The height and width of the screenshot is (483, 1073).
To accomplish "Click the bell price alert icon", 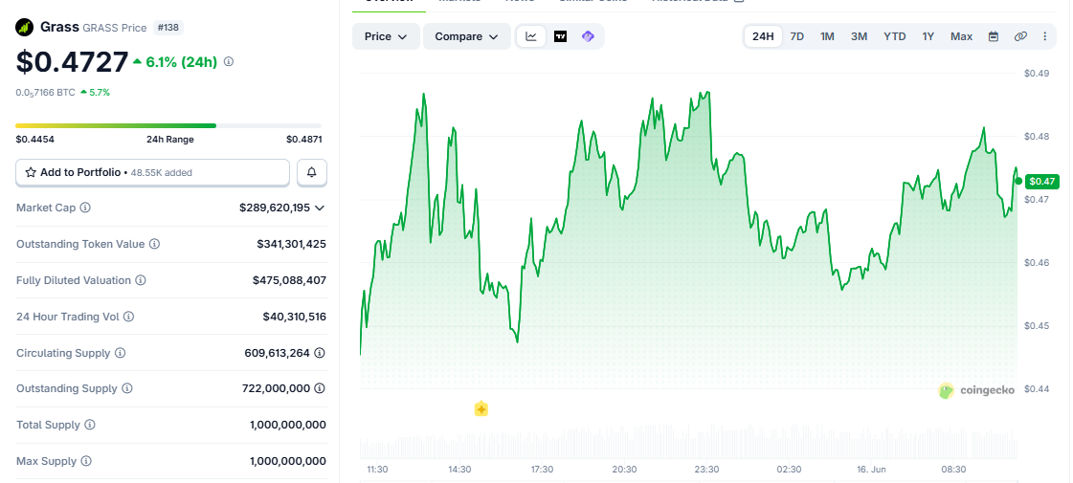I will (312, 172).
